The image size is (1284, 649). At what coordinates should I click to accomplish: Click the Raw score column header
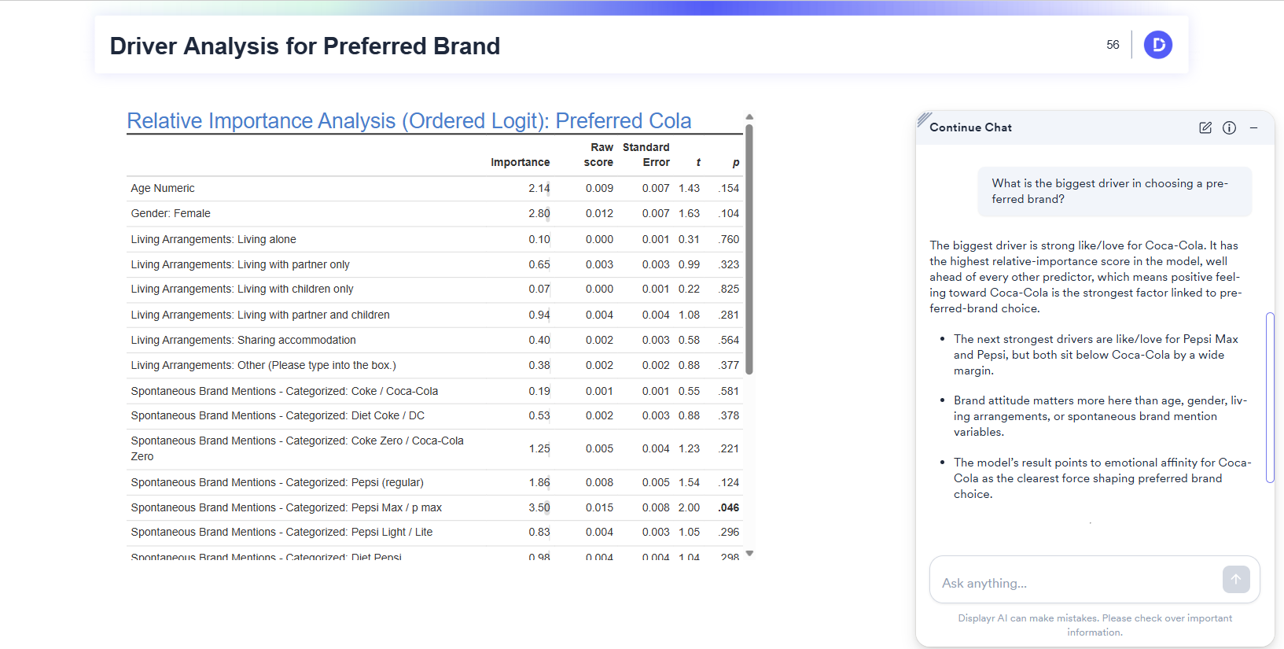[x=600, y=155]
